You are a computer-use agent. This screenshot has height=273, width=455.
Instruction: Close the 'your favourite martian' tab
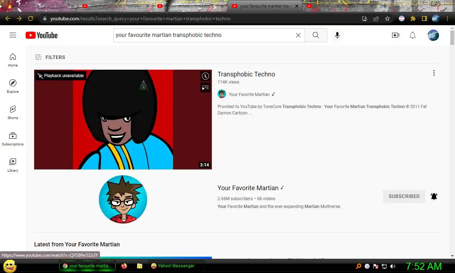pos(296,6)
